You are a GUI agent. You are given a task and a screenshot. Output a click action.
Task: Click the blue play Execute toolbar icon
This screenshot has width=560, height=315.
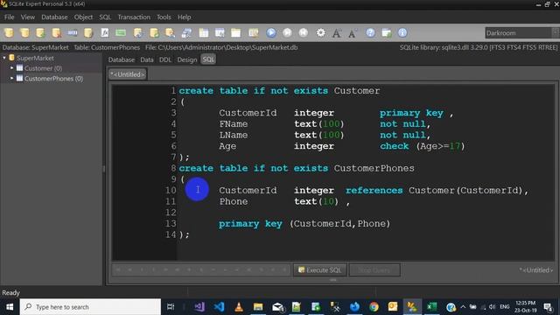tap(271, 33)
